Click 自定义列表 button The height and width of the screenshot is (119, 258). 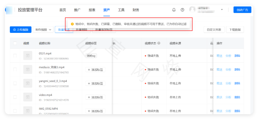pos(214,29)
